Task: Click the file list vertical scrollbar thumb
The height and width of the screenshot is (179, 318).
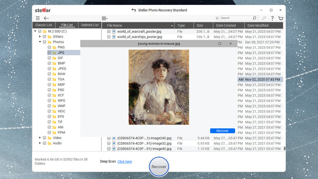Action: tap(285, 148)
